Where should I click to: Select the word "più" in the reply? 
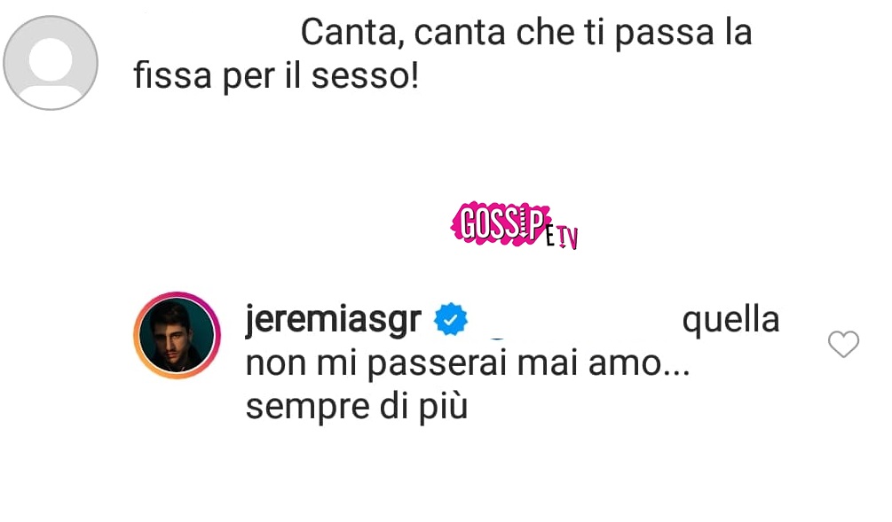(x=444, y=407)
